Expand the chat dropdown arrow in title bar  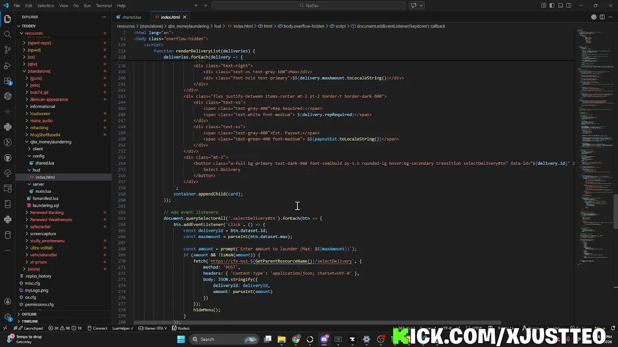(x=421, y=6)
